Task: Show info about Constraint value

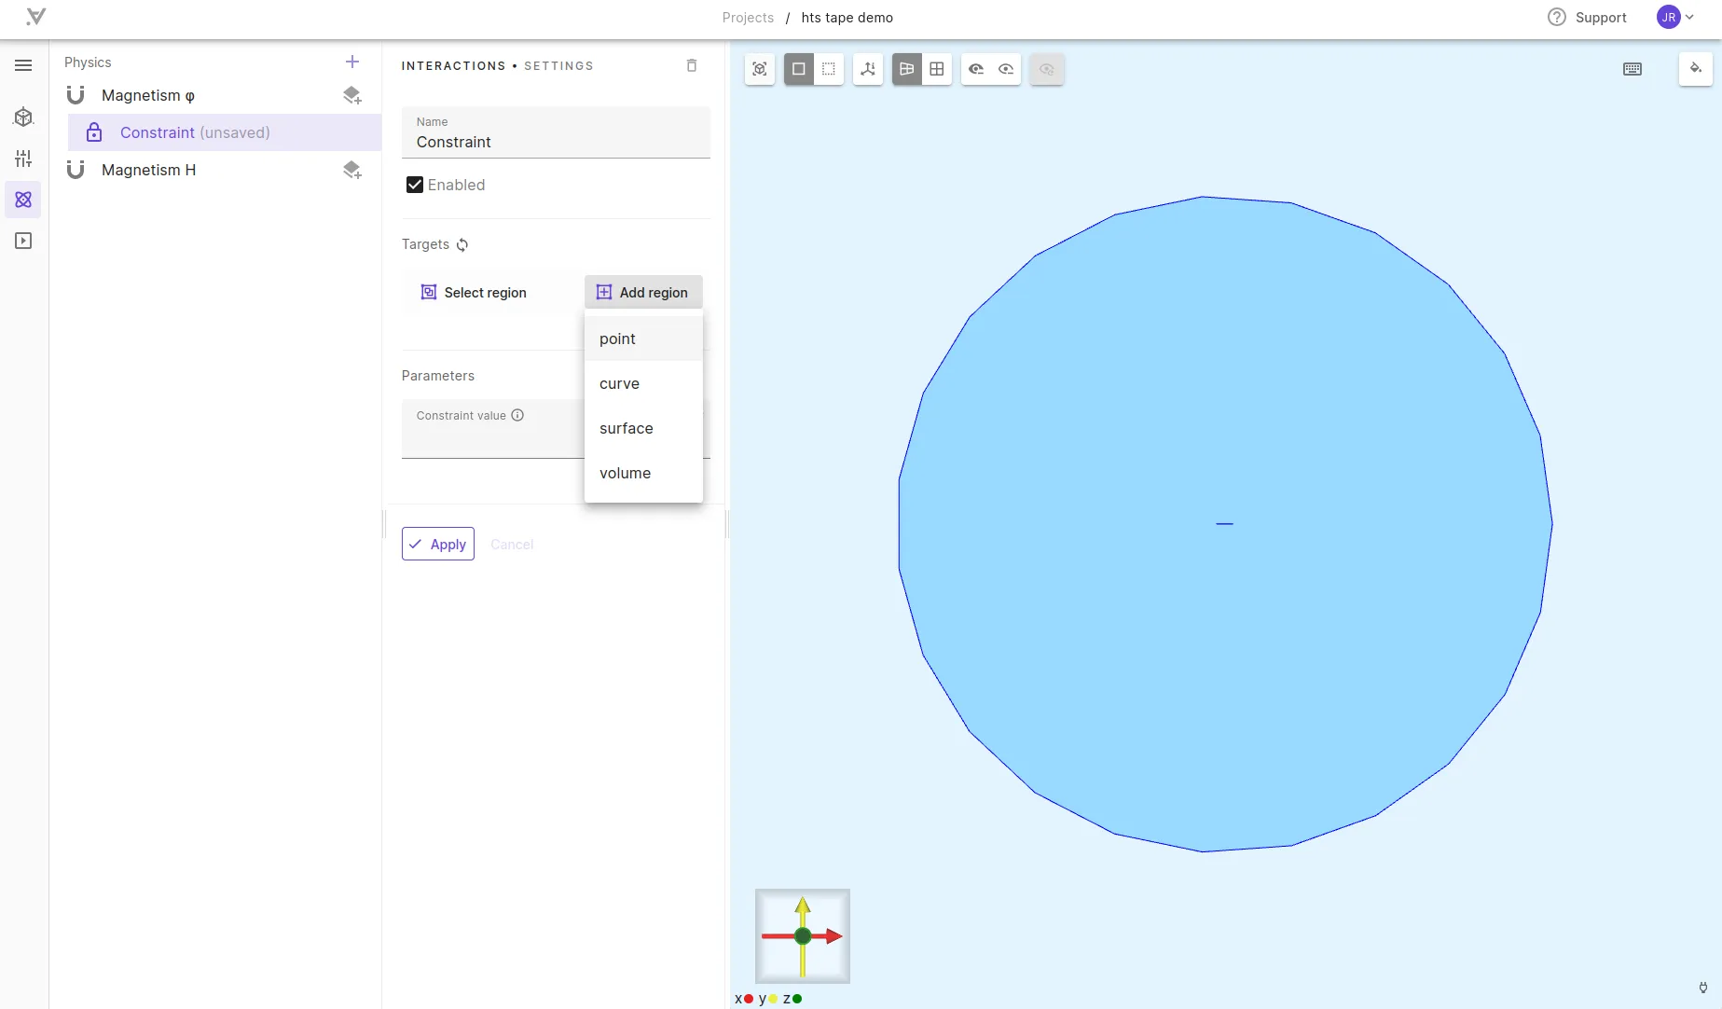Action: coord(517,415)
